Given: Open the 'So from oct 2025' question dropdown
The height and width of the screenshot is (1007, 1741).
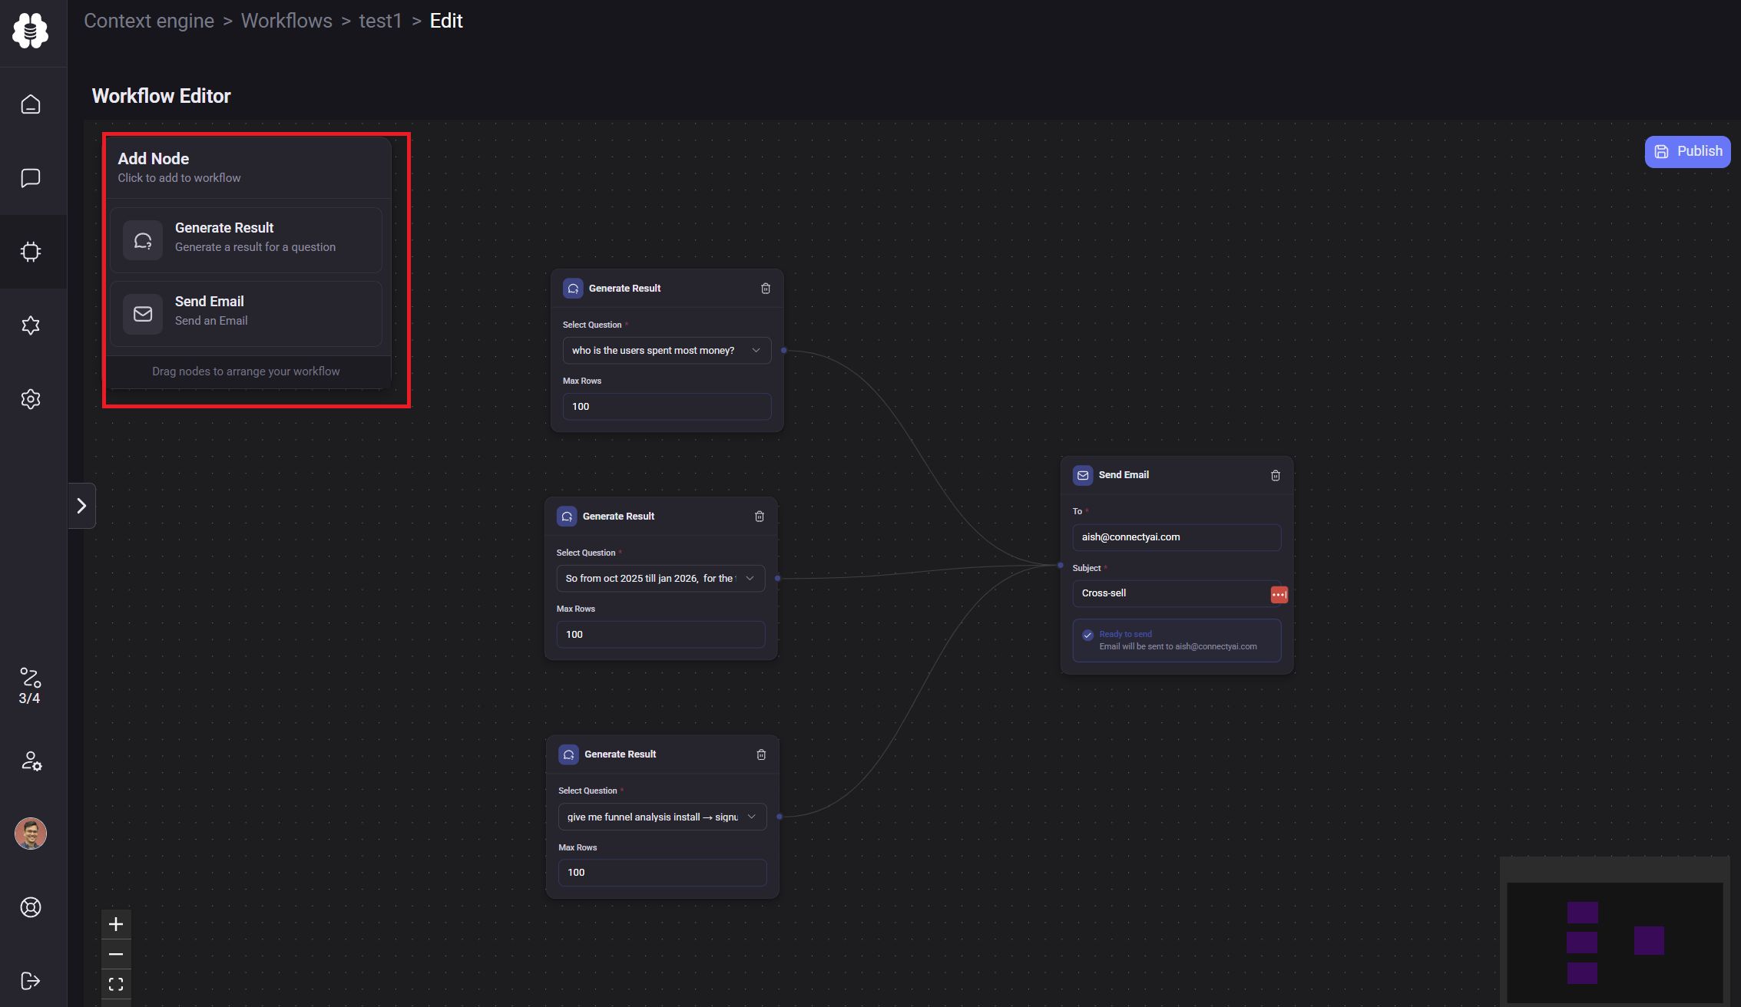Looking at the screenshot, I should [660, 579].
